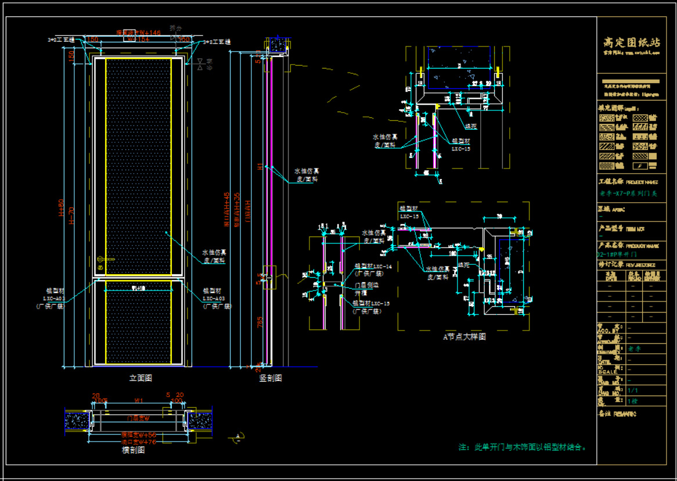Select the 竖剖图 view title
The height and width of the screenshot is (481, 677).
[x=270, y=378]
